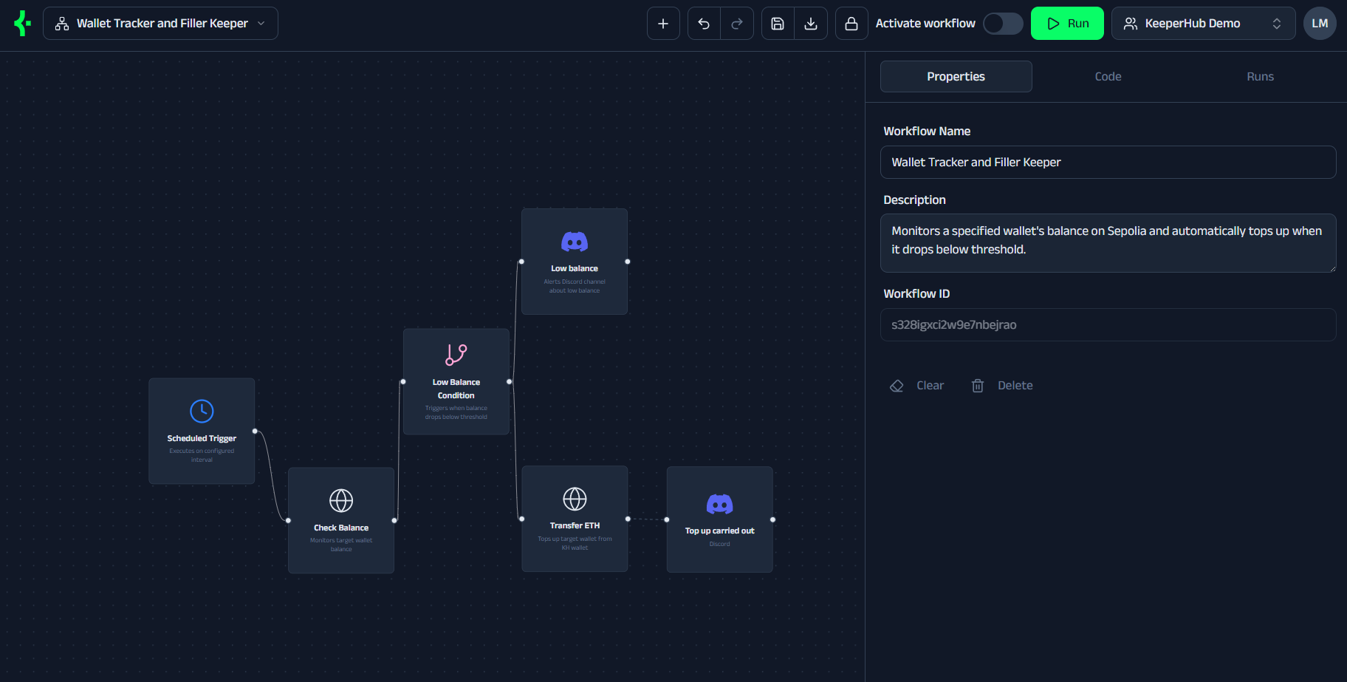Click the add node plus icon
The width and height of the screenshot is (1347, 682).
point(662,23)
